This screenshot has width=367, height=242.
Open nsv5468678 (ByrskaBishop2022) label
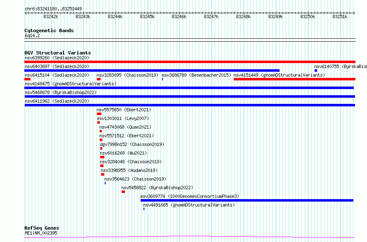point(61,92)
